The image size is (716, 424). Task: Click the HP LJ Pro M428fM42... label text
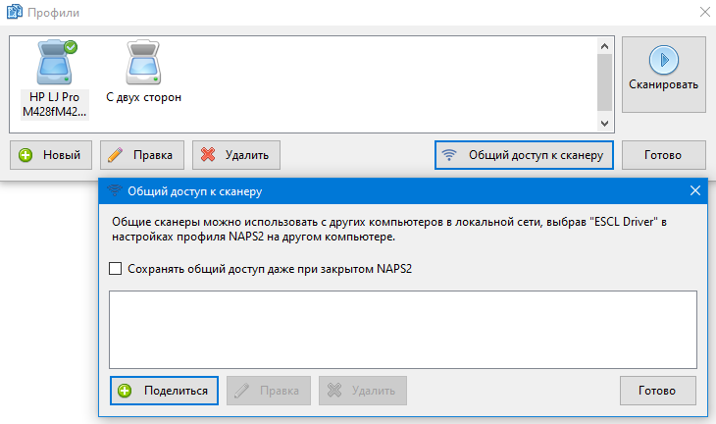54,105
